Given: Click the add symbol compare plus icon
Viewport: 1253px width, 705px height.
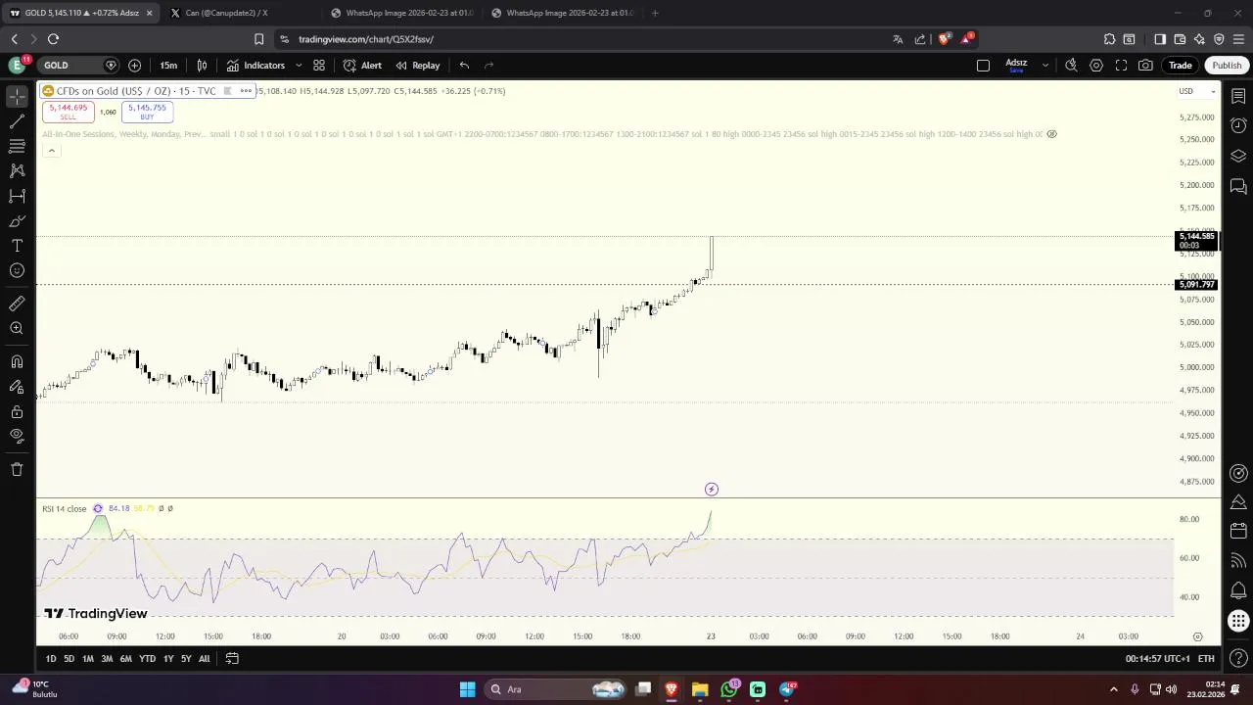Looking at the screenshot, I should pyautogui.click(x=135, y=66).
